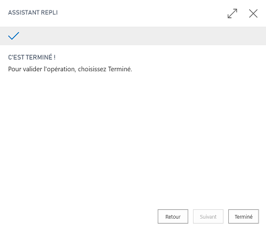The image size is (266, 231).
Task: Click the grey step progress banner
Action: coord(133,36)
